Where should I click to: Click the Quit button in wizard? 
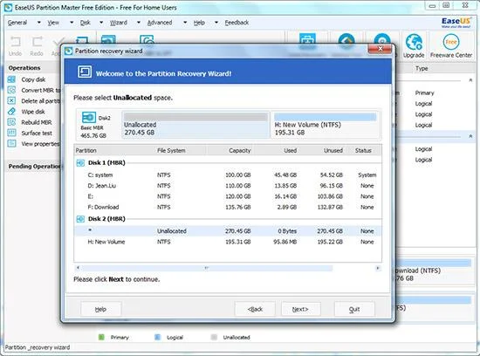pos(354,309)
